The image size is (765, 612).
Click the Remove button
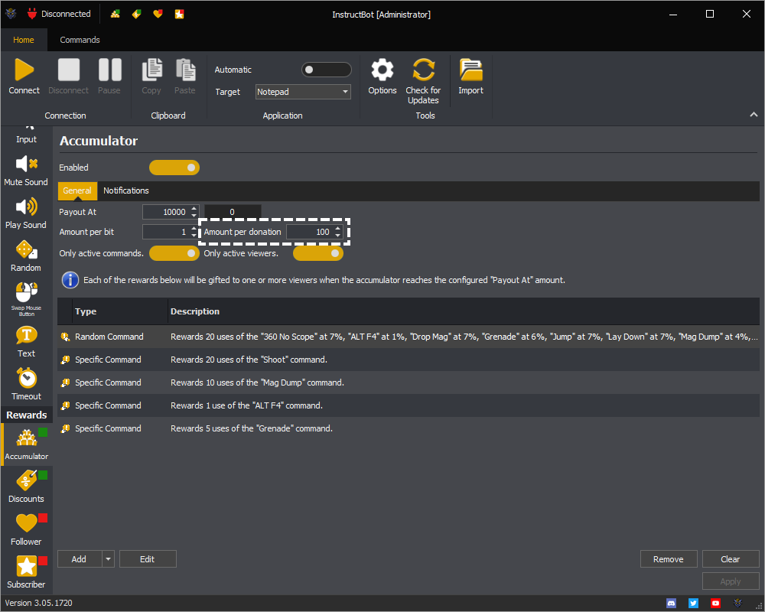[x=668, y=559]
